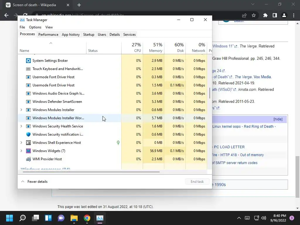Open the Widgets taskbar button
Screen dimensions: 300x225
[x=48, y=218]
